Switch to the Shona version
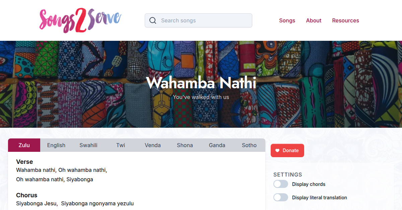 pos(185,145)
